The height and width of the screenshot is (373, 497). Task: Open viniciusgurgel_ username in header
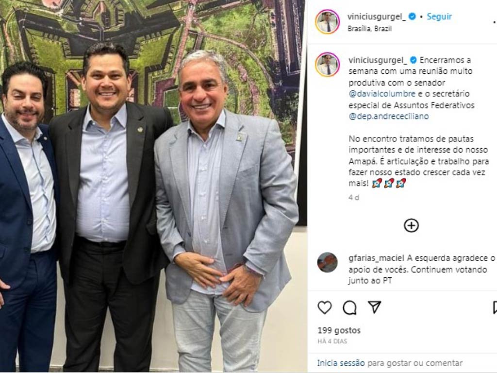377,17
